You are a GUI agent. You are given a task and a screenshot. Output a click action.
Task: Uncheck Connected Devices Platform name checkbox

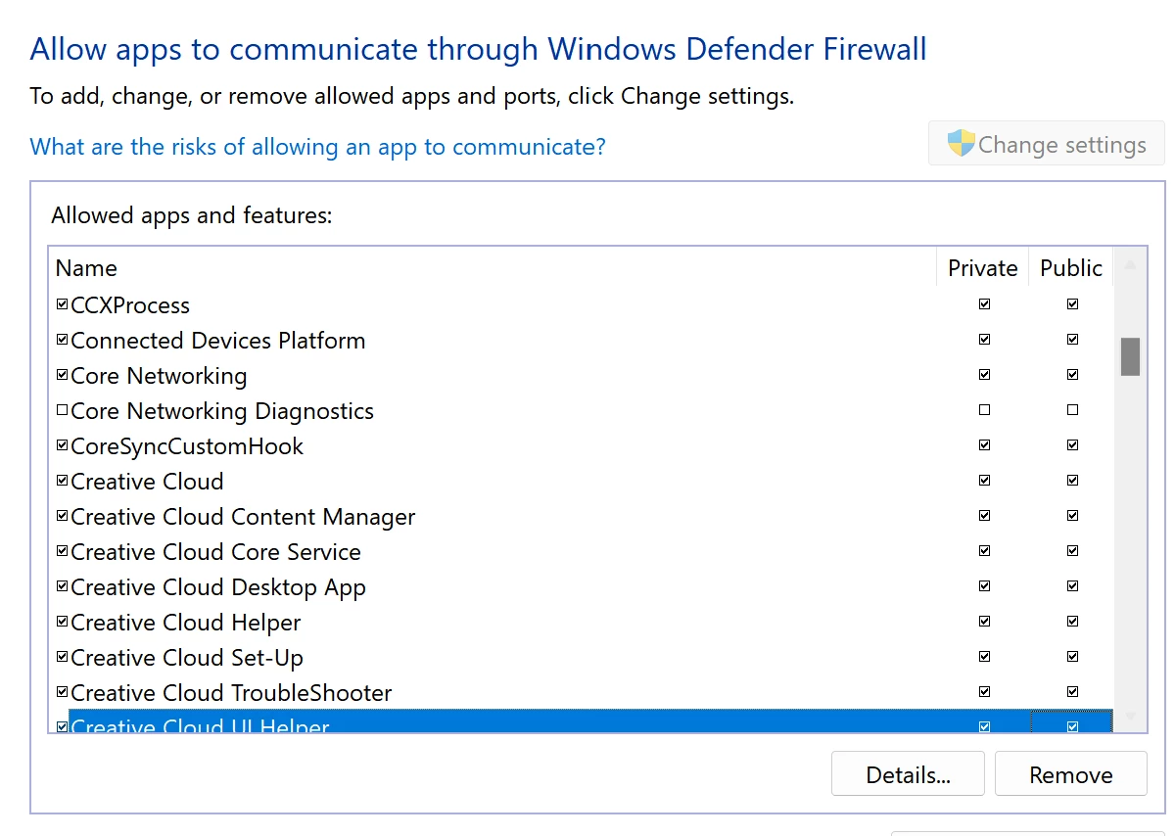(x=63, y=340)
